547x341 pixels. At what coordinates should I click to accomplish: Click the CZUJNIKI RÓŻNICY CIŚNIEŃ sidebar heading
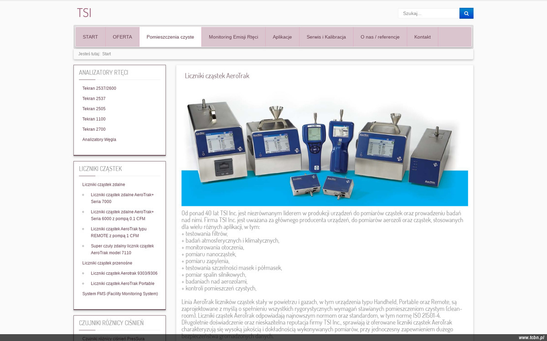111,323
